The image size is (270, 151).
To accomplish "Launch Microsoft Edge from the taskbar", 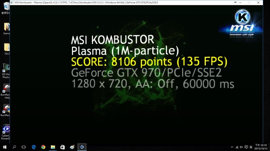I will 34,147.
